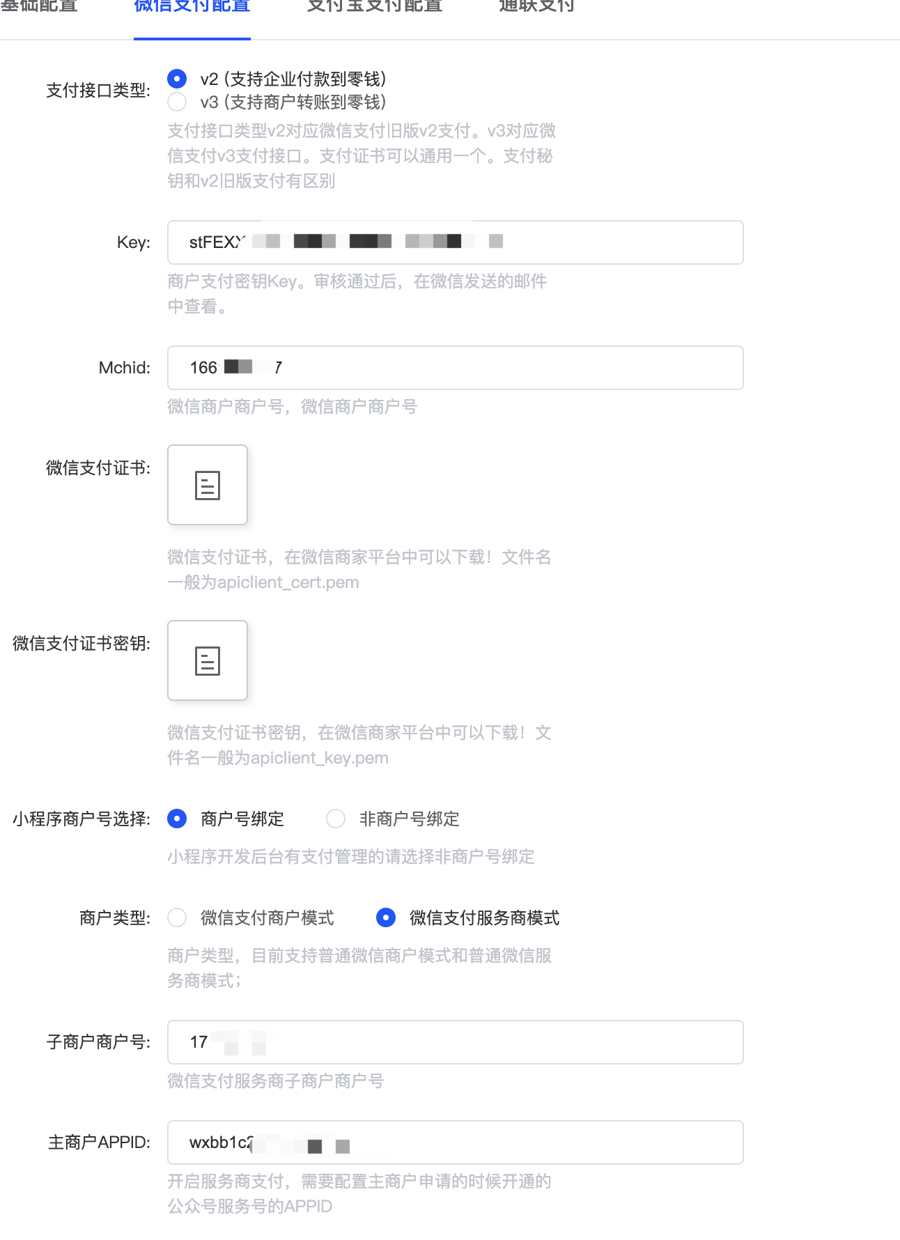Screen dimensions: 900x1240
Task: Open the 微信支付证书 file upload icon
Action: 208,485
